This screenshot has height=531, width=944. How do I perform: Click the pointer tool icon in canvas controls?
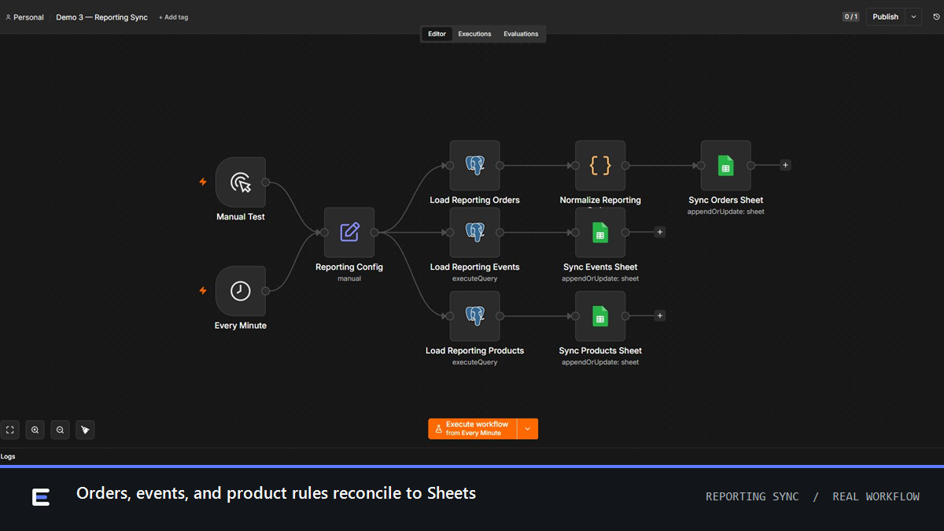[x=85, y=430]
